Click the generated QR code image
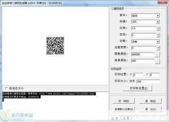169x122 pixels. (x=55, y=46)
